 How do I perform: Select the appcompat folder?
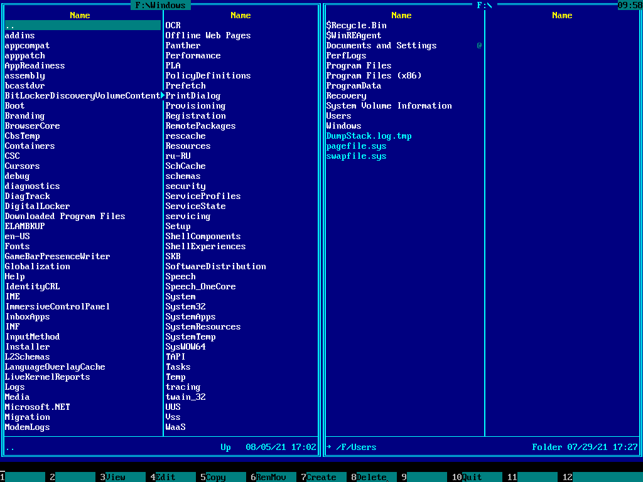pos(27,45)
